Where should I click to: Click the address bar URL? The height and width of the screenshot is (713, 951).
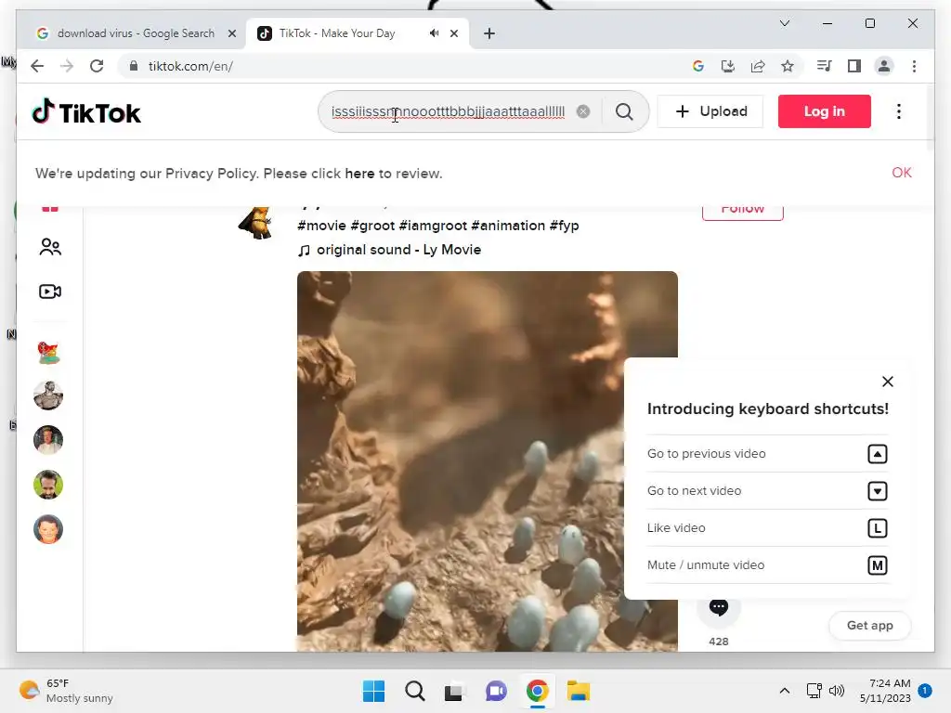pyautogui.click(x=190, y=66)
